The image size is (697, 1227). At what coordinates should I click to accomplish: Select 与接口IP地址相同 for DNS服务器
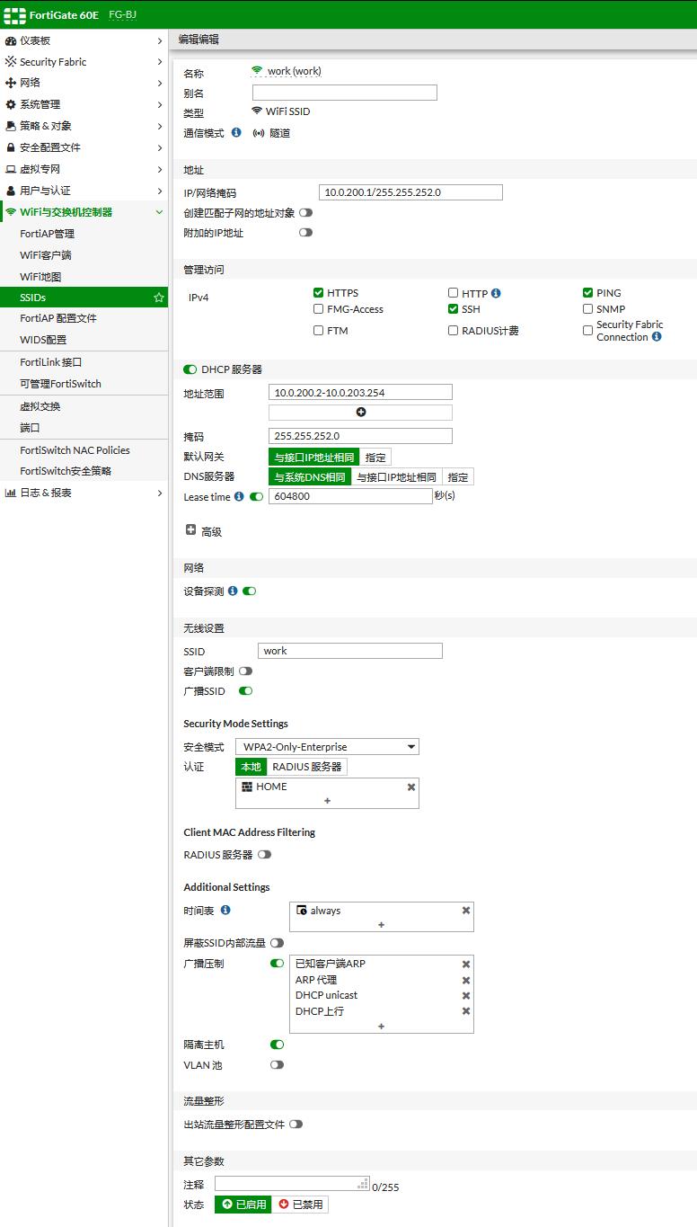(396, 477)
